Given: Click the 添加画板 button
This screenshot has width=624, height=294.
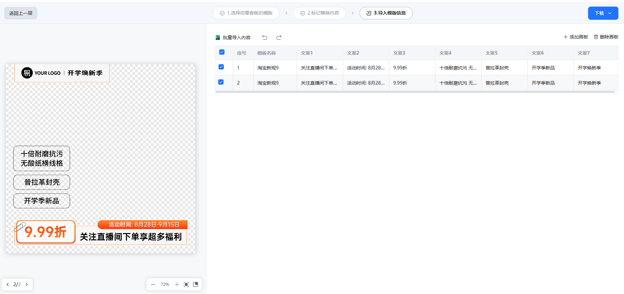Looking at the screenshot, I should (576, 37).
